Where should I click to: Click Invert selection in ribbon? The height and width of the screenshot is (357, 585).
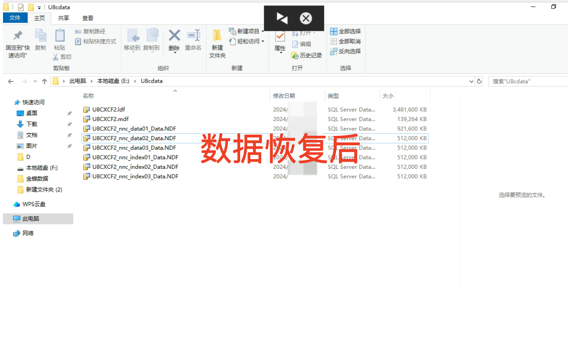(x=346, y=51)
